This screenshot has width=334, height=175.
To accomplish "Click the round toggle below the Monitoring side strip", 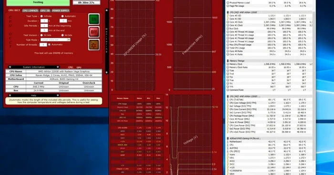I will 106,72.
